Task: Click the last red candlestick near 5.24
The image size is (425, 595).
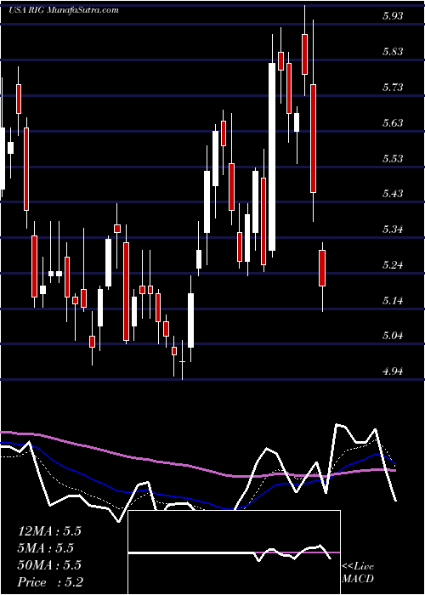Action: pos(322,268)
